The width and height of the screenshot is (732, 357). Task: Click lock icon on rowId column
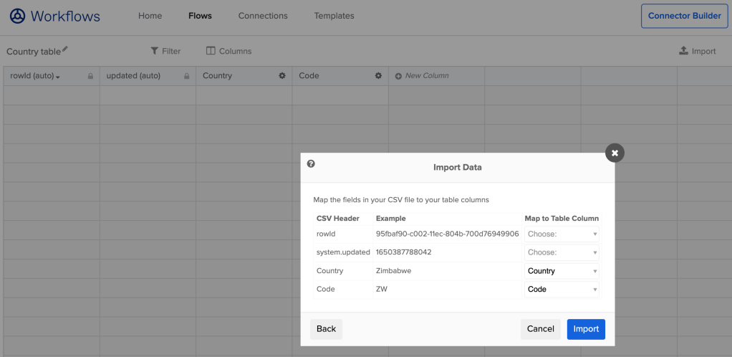90,76
